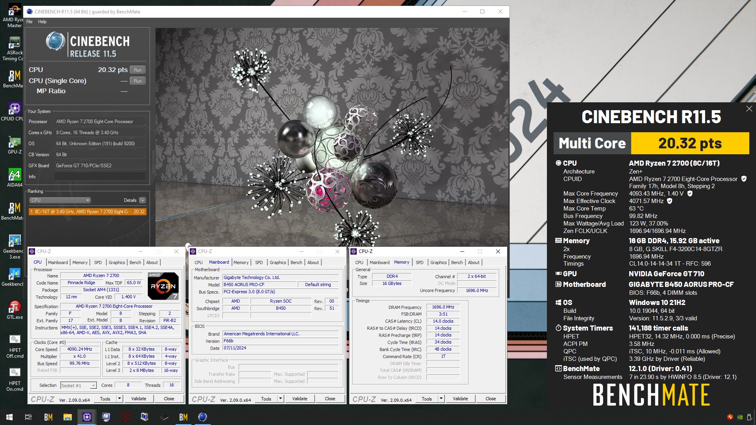756x425 pixels.
Task: Launch GTL.exe desktop shortcut
Action: 15,310
